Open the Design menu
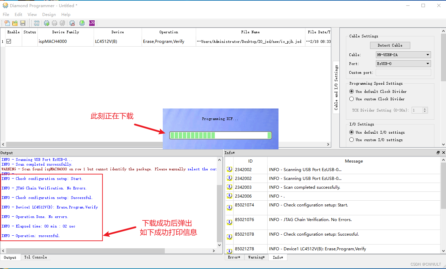The width and height of the screenshot is (446, 269). click(49, 14)
